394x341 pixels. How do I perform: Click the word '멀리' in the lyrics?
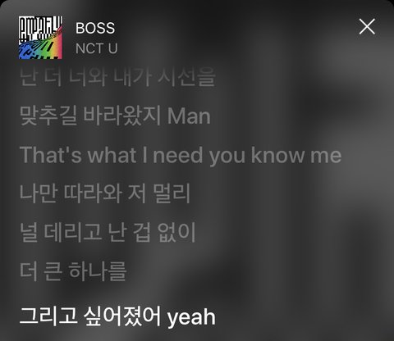pyautogui.click(x=172, y=193)
